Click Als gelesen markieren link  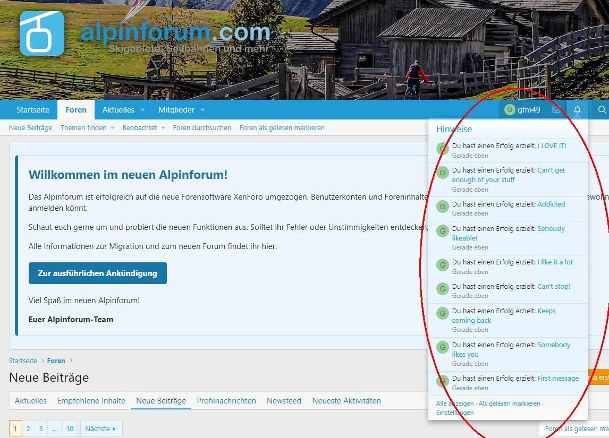point(509,403)
